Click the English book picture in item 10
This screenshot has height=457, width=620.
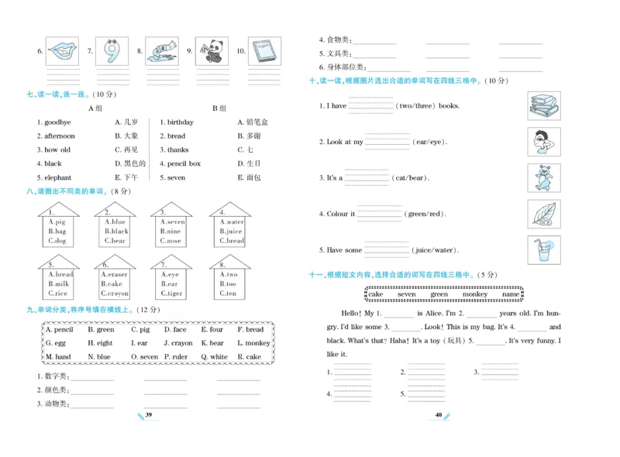(x=264, y=52)
